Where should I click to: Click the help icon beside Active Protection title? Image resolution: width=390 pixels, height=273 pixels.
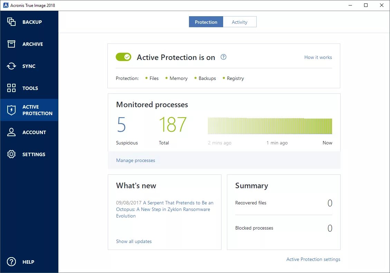[x=223, y=57]
